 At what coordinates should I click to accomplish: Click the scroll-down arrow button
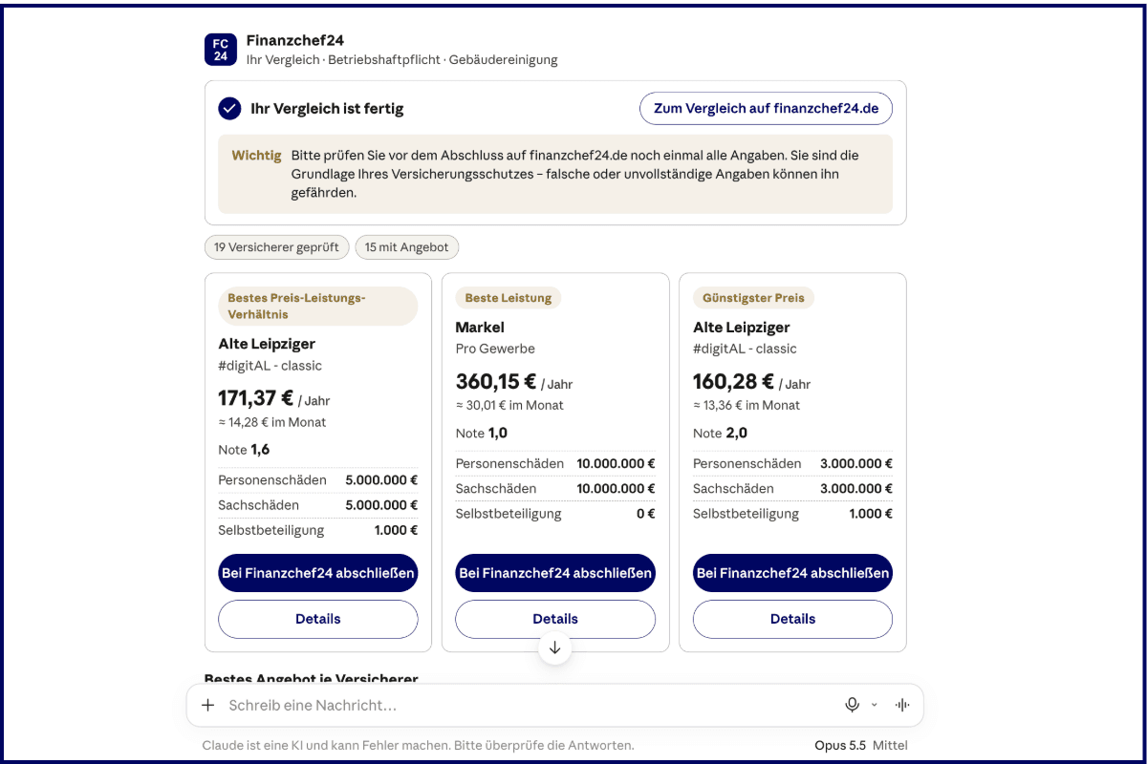click(x=555, y=648)
